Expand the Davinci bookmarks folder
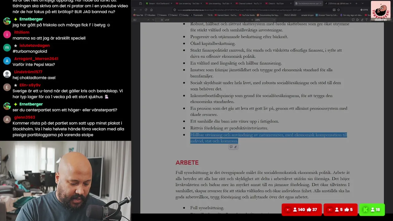Viewport: 393px width, 221px height. point(173,15)
